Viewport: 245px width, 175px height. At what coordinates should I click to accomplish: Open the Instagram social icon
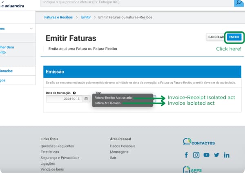coord(196,155)
